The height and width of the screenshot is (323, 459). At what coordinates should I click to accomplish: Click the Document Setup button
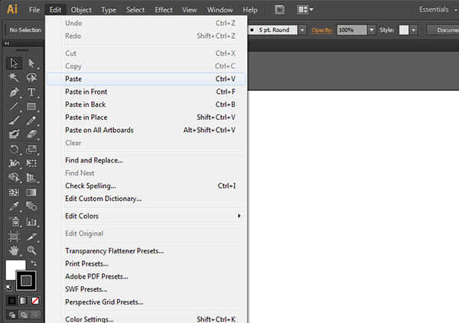pyautogui.click(x=443, y=30)
